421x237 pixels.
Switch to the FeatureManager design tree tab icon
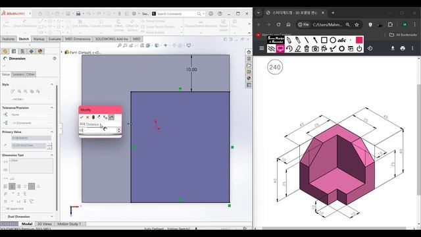pos(5,51)
